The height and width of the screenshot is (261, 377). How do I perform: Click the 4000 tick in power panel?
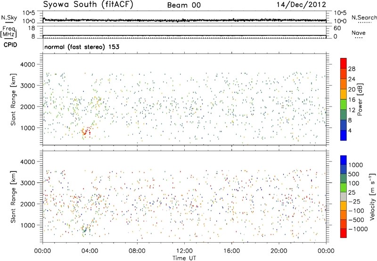[x=28, y=65]
